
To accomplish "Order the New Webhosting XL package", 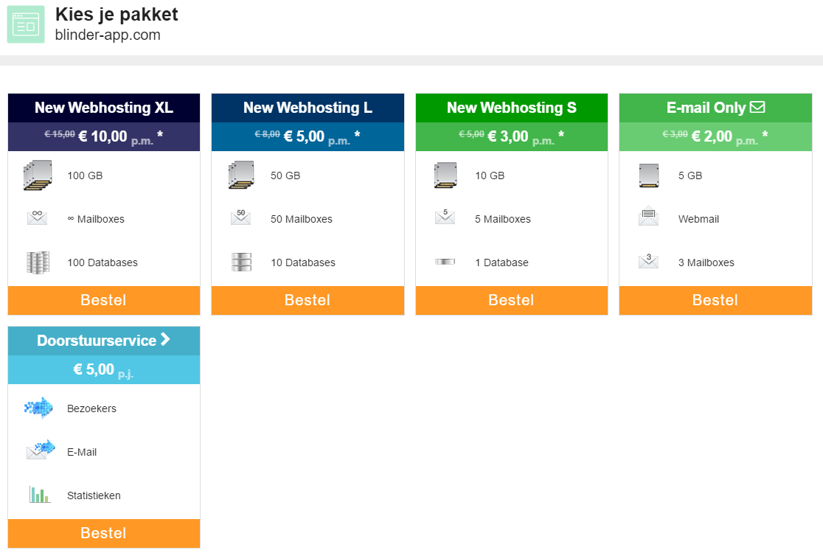I will (x=103, y=300).
